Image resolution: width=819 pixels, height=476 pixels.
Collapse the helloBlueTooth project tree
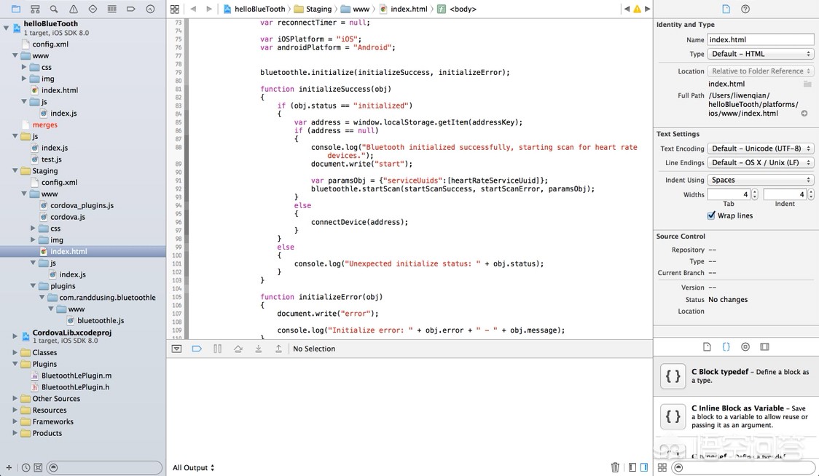pyautogui.click(x=7, y=28)
